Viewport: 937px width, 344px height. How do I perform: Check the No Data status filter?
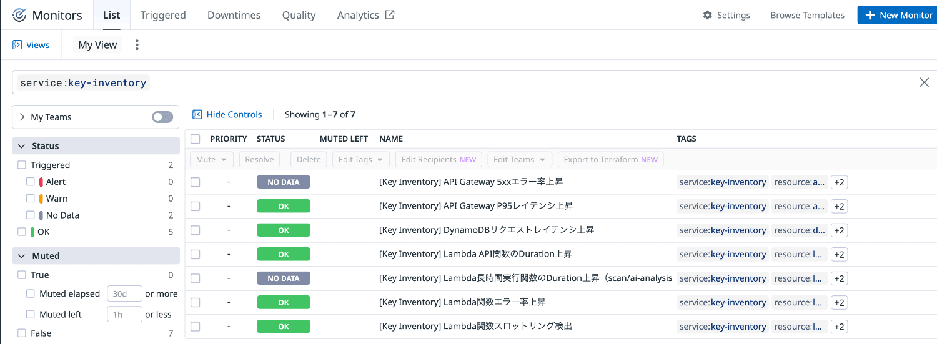(x=31, y=215)
